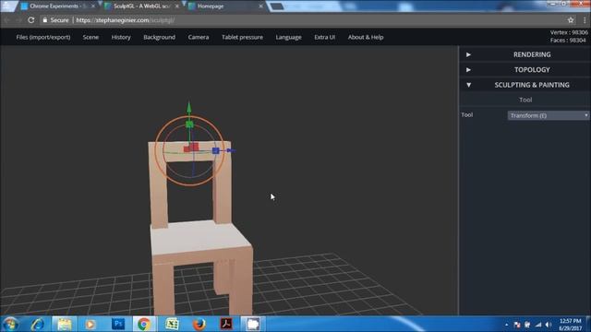The width and height of the screenshot is (591, 332).
Task: Open the Background menu
Action: 159,37
